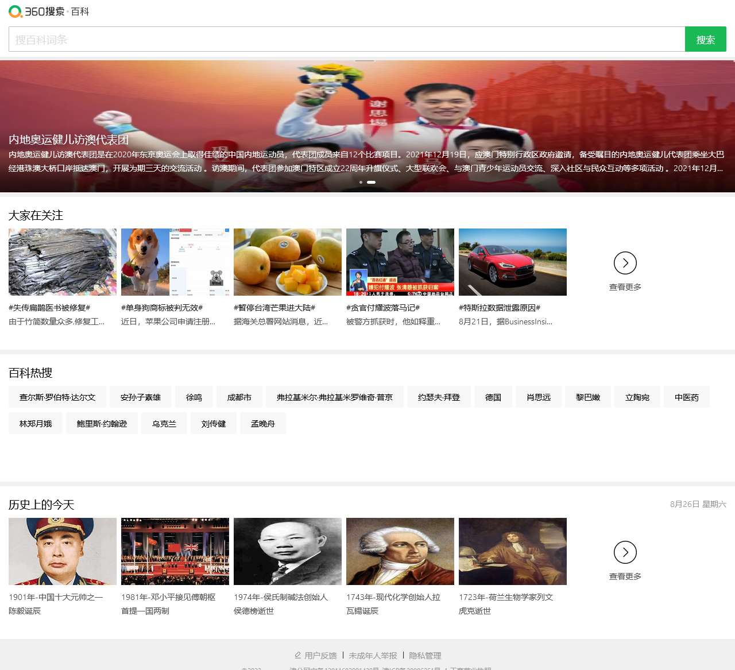Click the 百科 label beside the logo
735x670 pixels.
[x=80, y=11]
